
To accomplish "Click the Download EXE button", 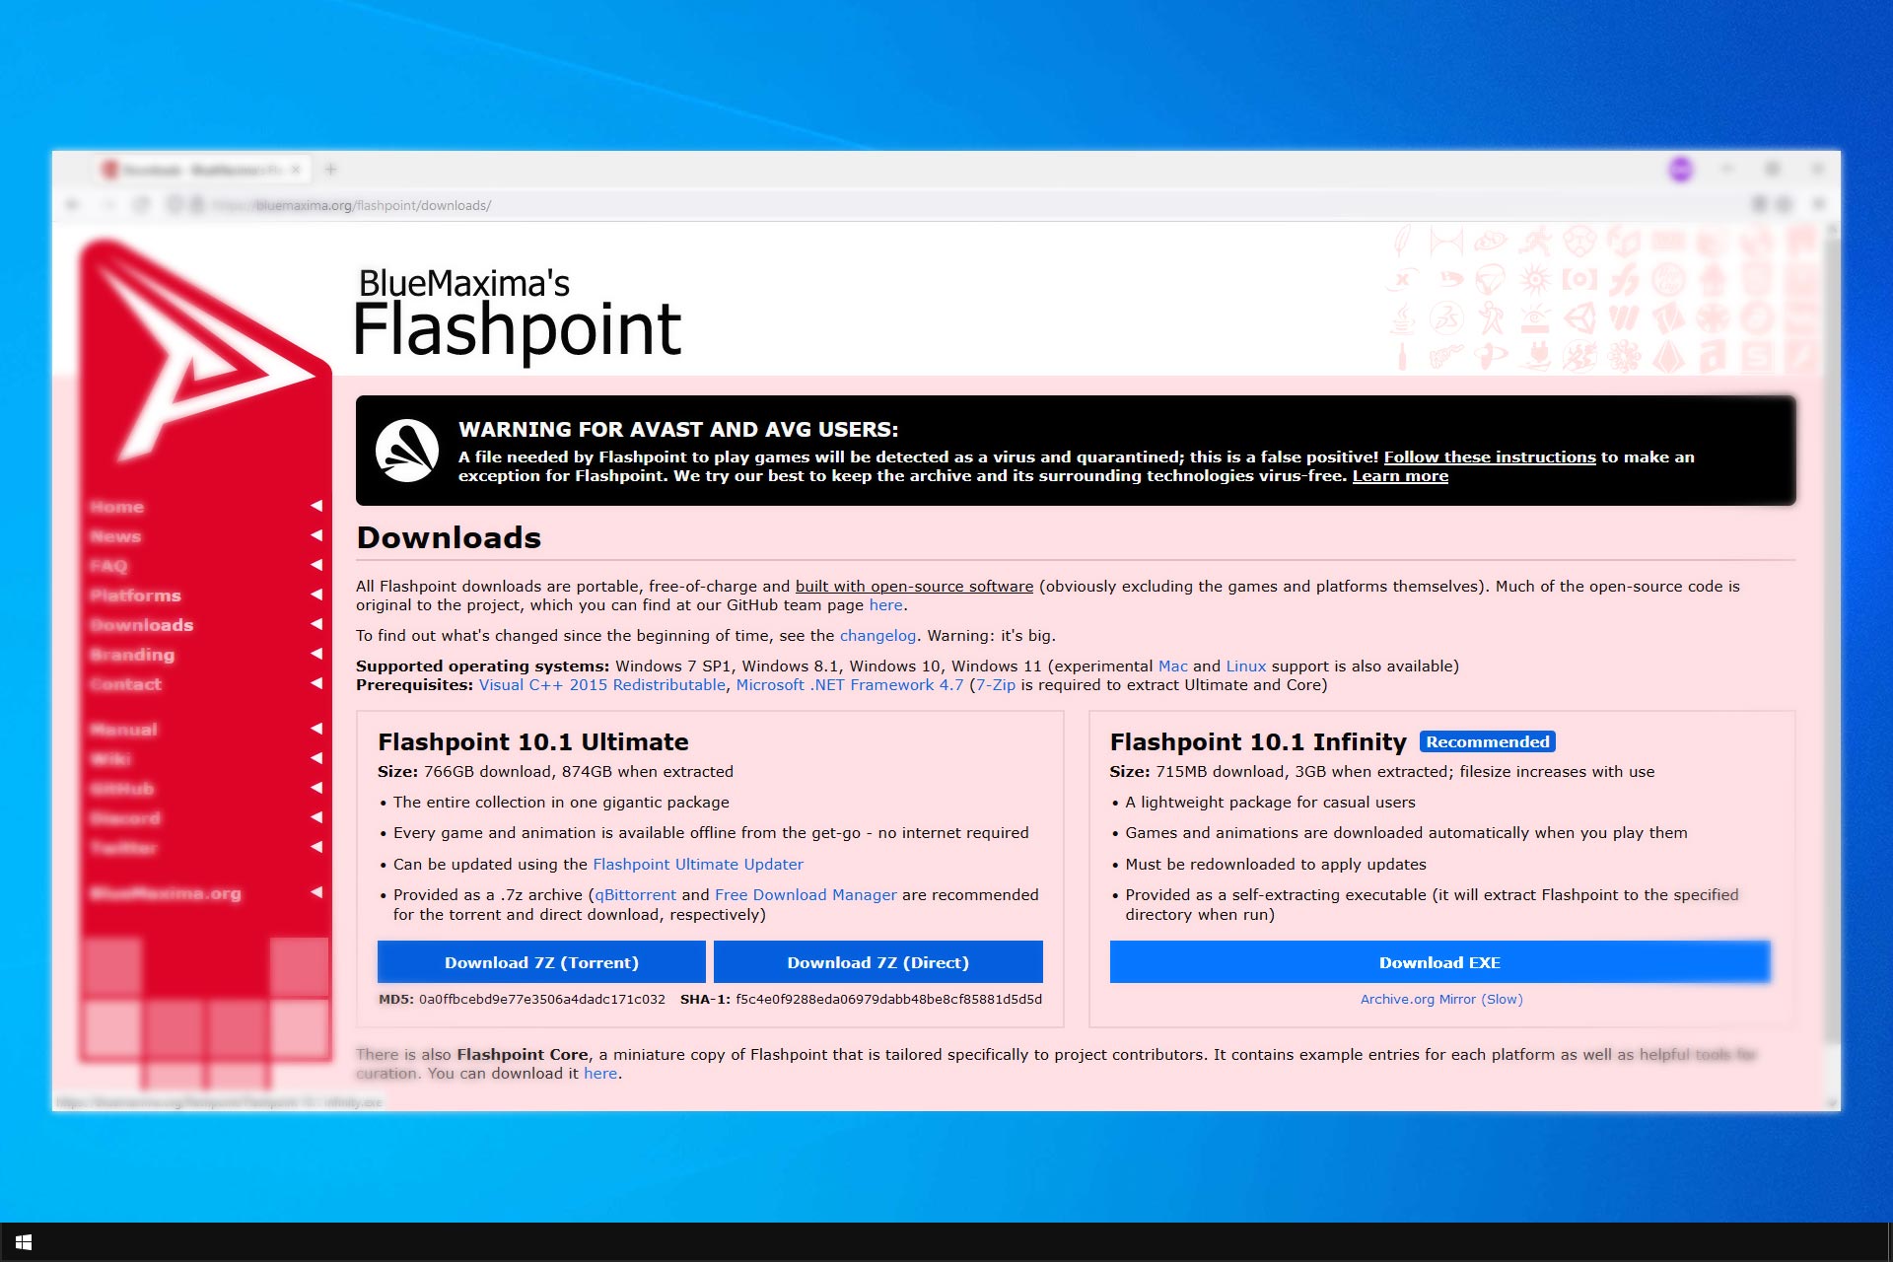I will [x=1439, y=962].
